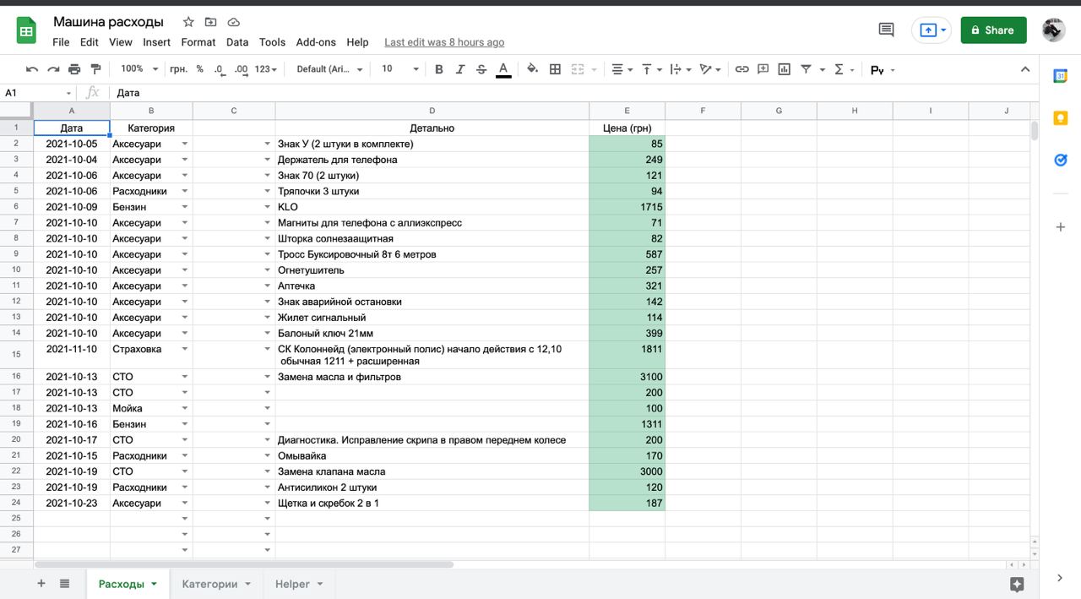Open the Data menu
The width and height of the screenshot is (1081, 599).
237,42
